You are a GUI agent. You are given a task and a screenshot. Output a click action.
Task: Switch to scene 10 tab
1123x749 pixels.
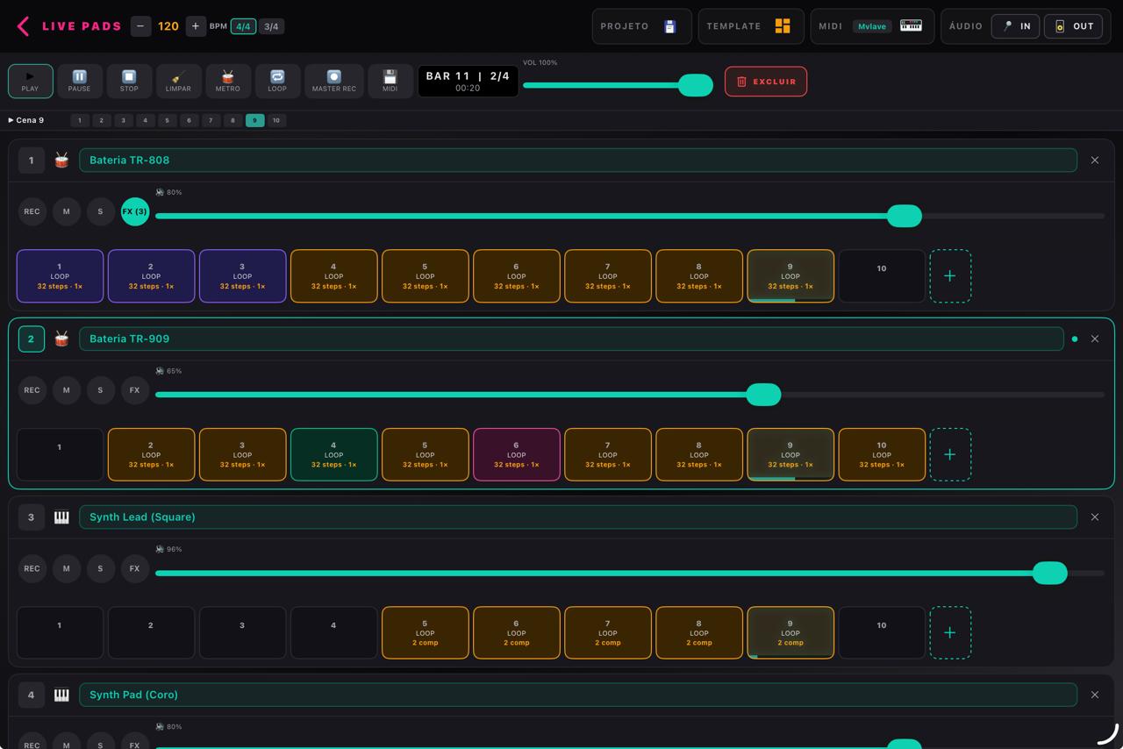click(x=276, y=120)
